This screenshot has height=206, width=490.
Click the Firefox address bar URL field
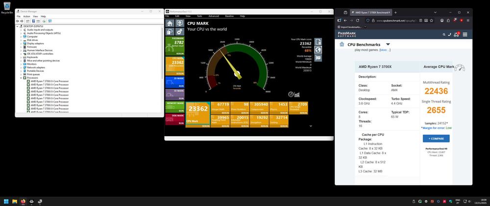tap(396, 21)
